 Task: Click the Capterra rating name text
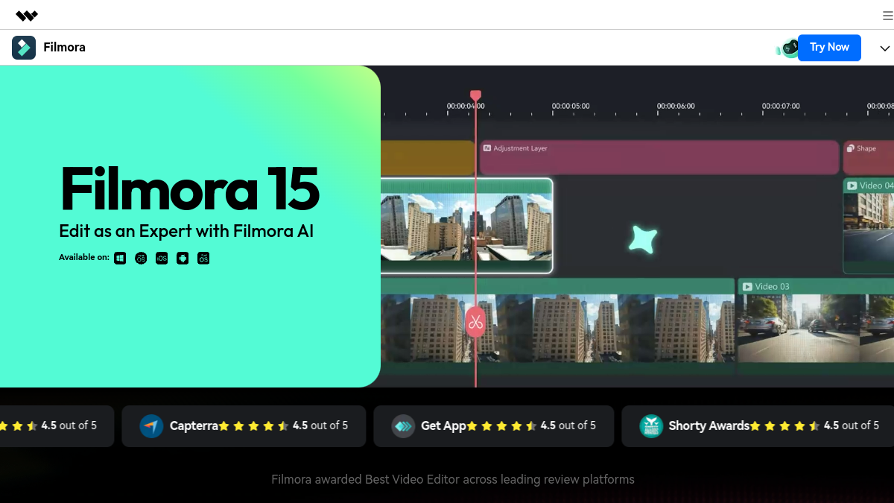click(194, 426)
